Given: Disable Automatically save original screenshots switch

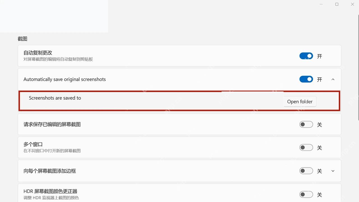Looking at the screenshot, I should tap(306, 79).
